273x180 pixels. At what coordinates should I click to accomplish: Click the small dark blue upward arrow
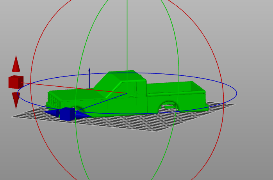89,71
